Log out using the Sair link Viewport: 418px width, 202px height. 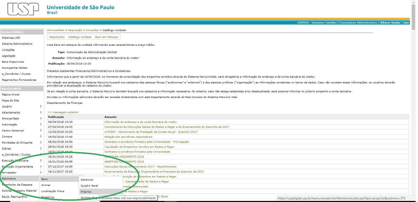click(406, 23)
